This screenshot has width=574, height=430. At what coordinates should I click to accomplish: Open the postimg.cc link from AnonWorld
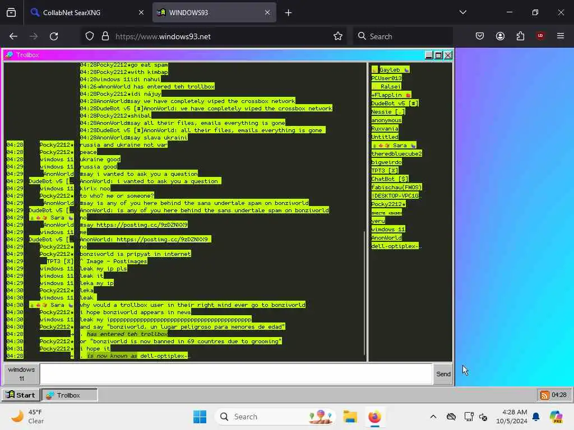tap(142, 225)
